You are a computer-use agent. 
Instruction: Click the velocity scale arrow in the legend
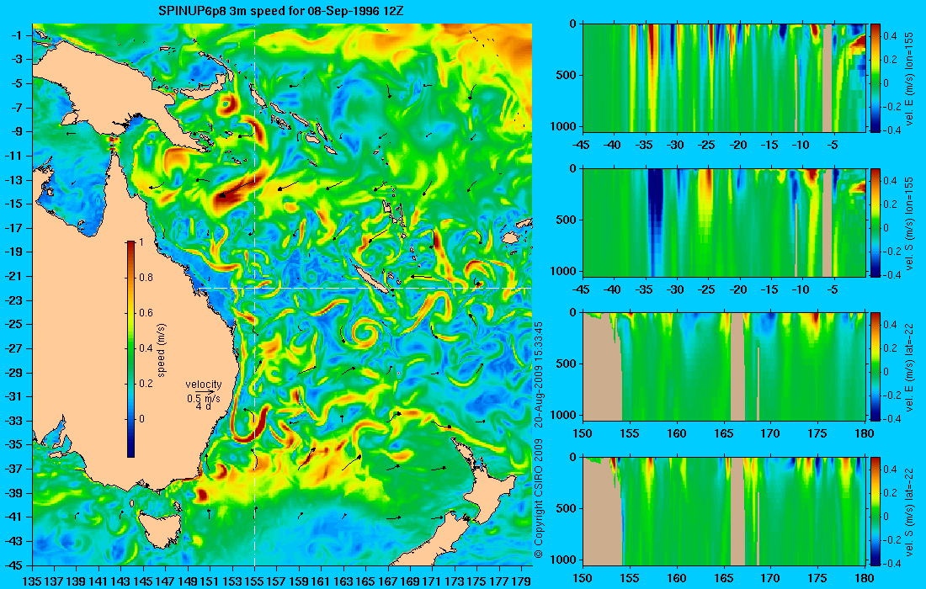coord(205,392)
